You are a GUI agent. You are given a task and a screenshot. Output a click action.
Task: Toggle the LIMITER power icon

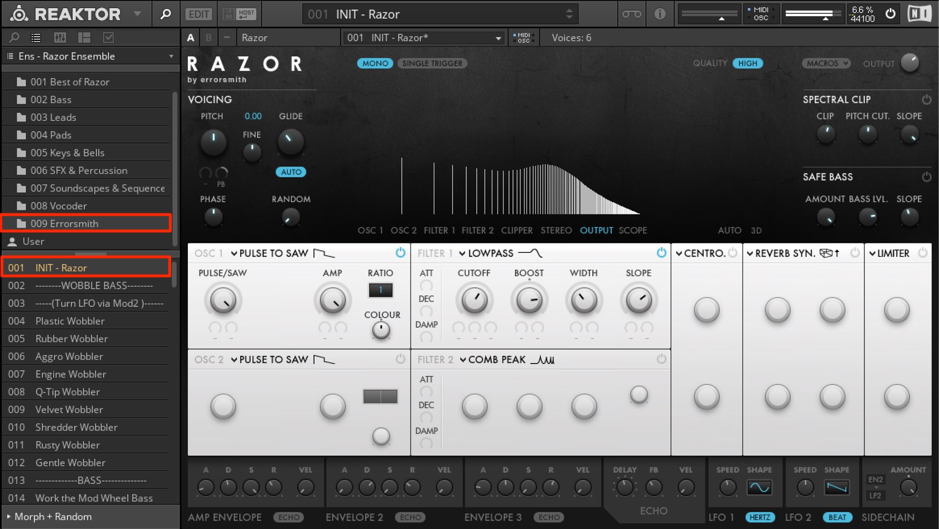point(923,253)
